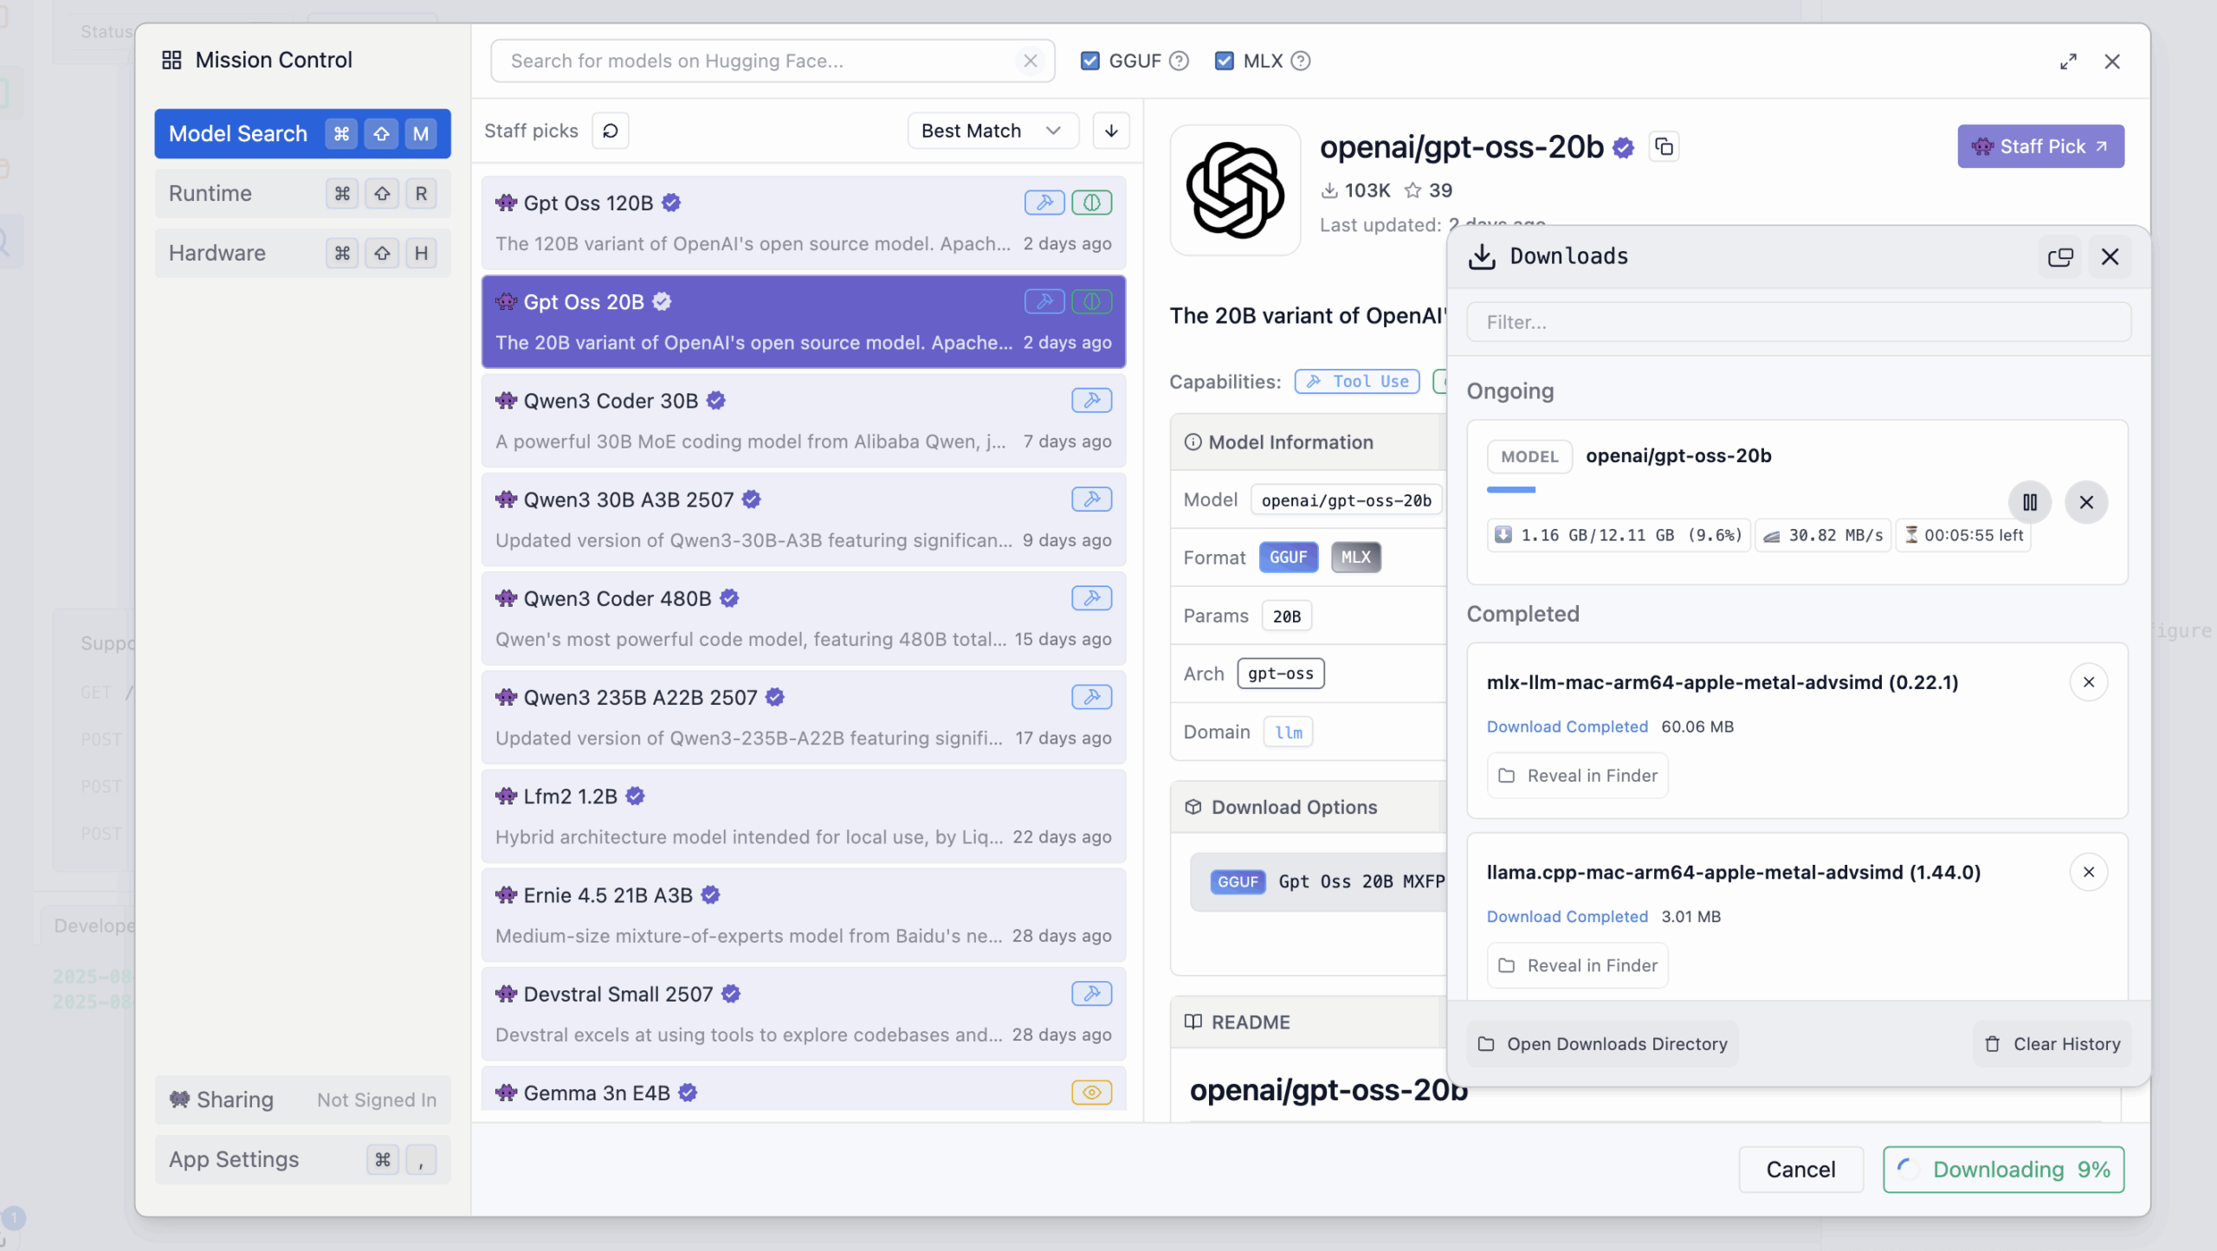Remove mlx-llm-mac-arm64 entry from completed list
Viewport: 2217px width, 1251px height.
pos(2088,682)
